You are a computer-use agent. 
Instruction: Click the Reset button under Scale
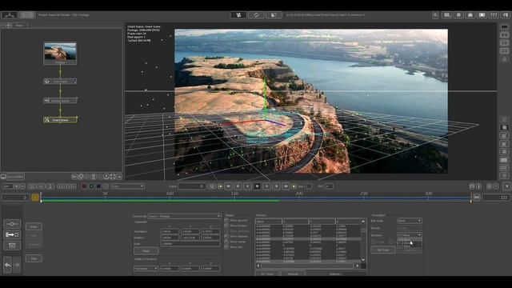pyautogui.click(x=146, y=251)
